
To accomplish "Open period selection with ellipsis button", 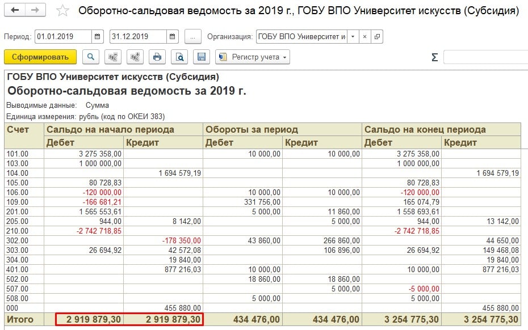I will (193, 37).
